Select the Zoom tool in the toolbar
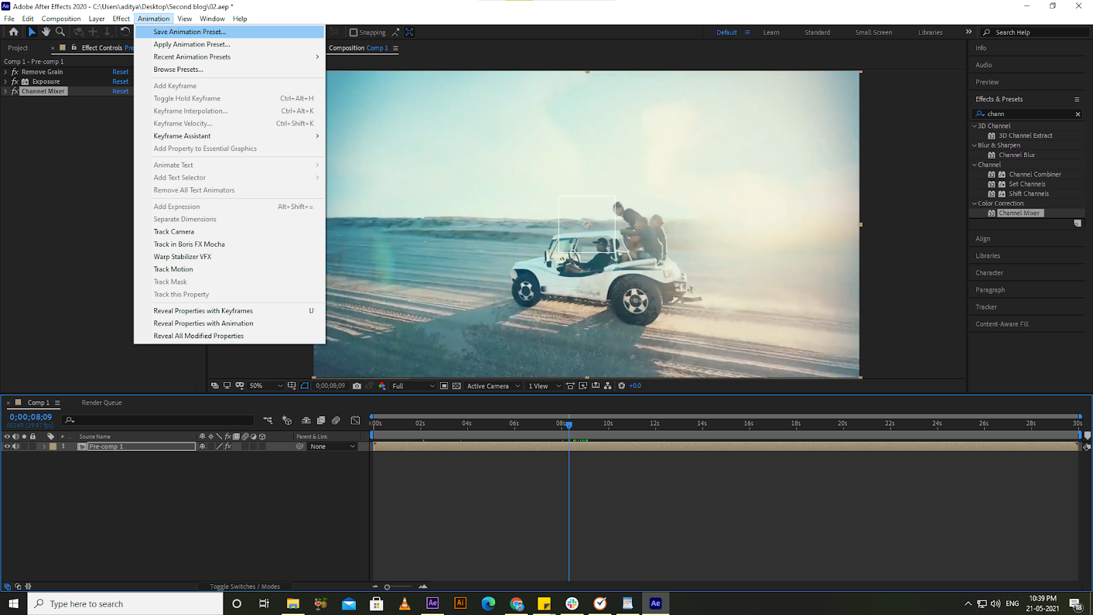The image size is (1093, 615). (61, 31)
